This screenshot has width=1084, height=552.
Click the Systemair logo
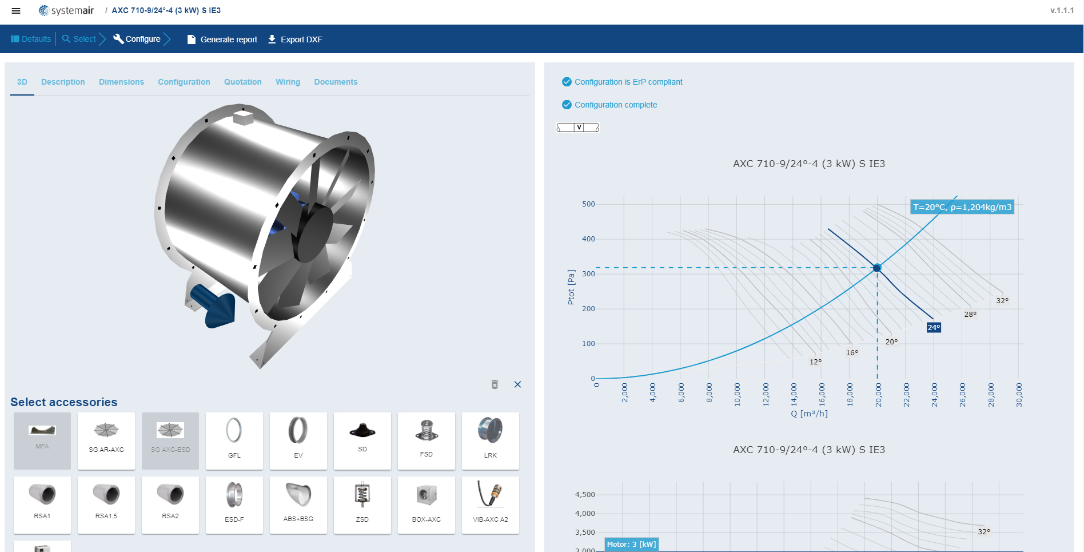click(x=66, y=10)
